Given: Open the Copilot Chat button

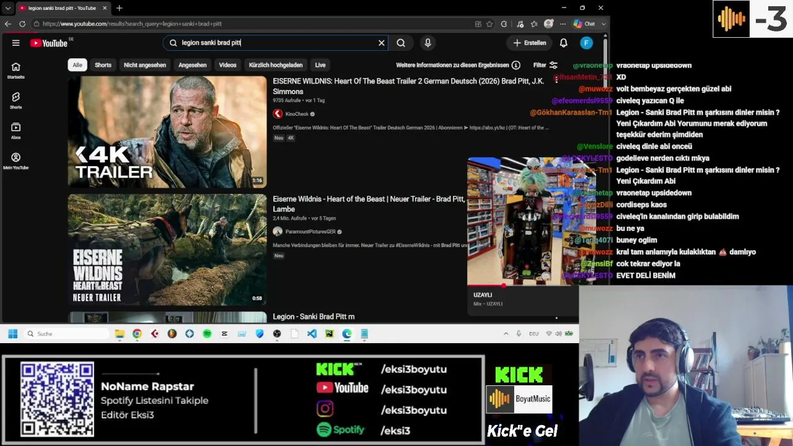Looking at the screenshot, I should pyautogui.click(x=584, y=24).
